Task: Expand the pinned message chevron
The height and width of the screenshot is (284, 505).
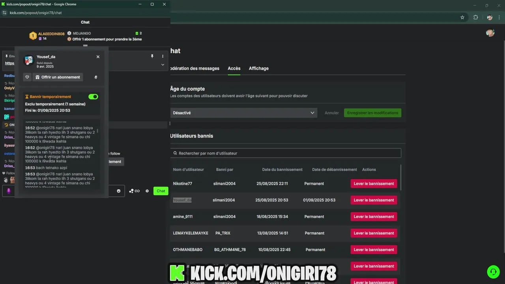Action: (163, 65)
